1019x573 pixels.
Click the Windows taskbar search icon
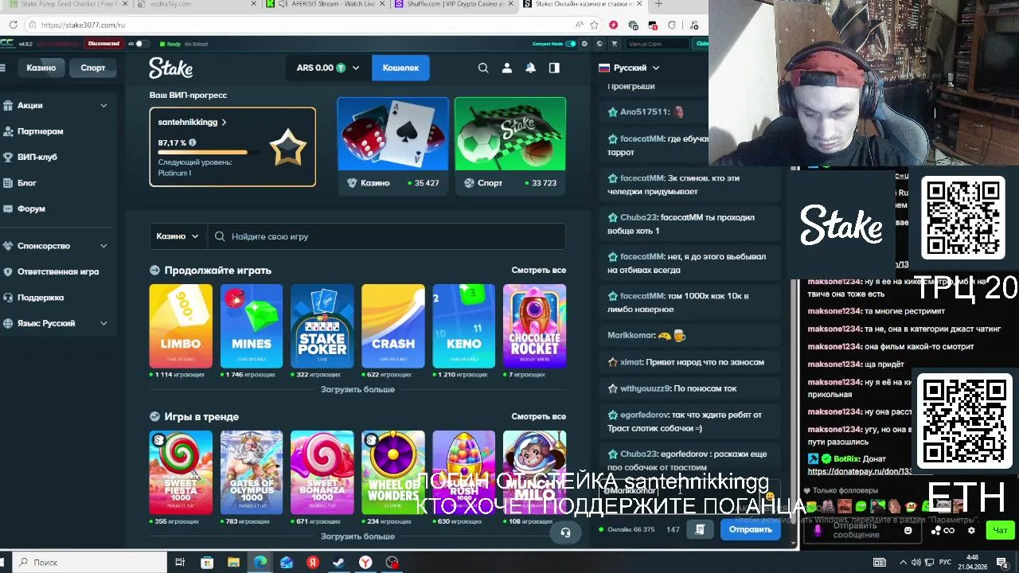pyautogui.click(x=23, y=562)
